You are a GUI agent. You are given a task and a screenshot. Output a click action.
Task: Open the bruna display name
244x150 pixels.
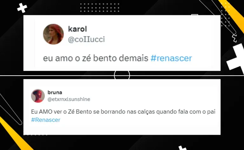click(55, 92)
